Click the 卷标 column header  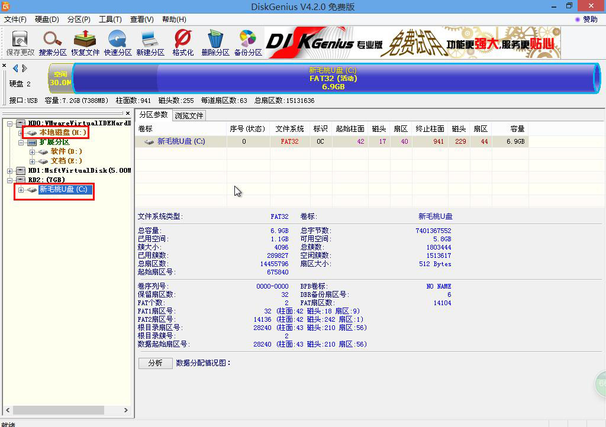180,128
